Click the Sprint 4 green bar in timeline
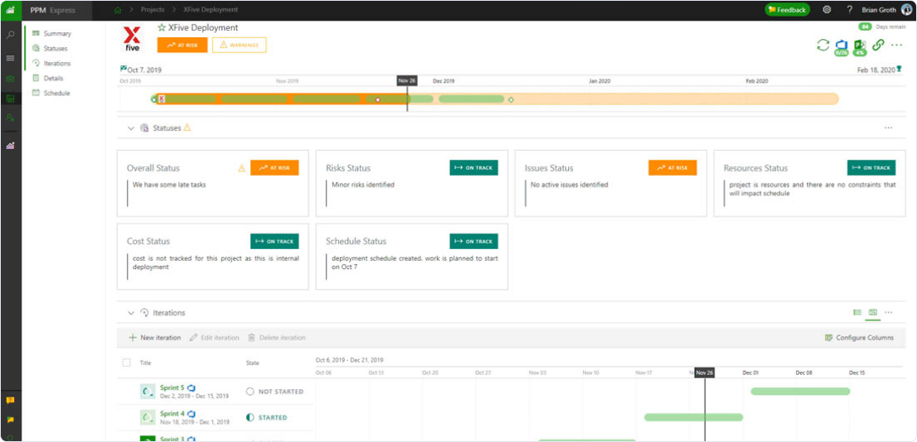 click(x=694, y=417)
